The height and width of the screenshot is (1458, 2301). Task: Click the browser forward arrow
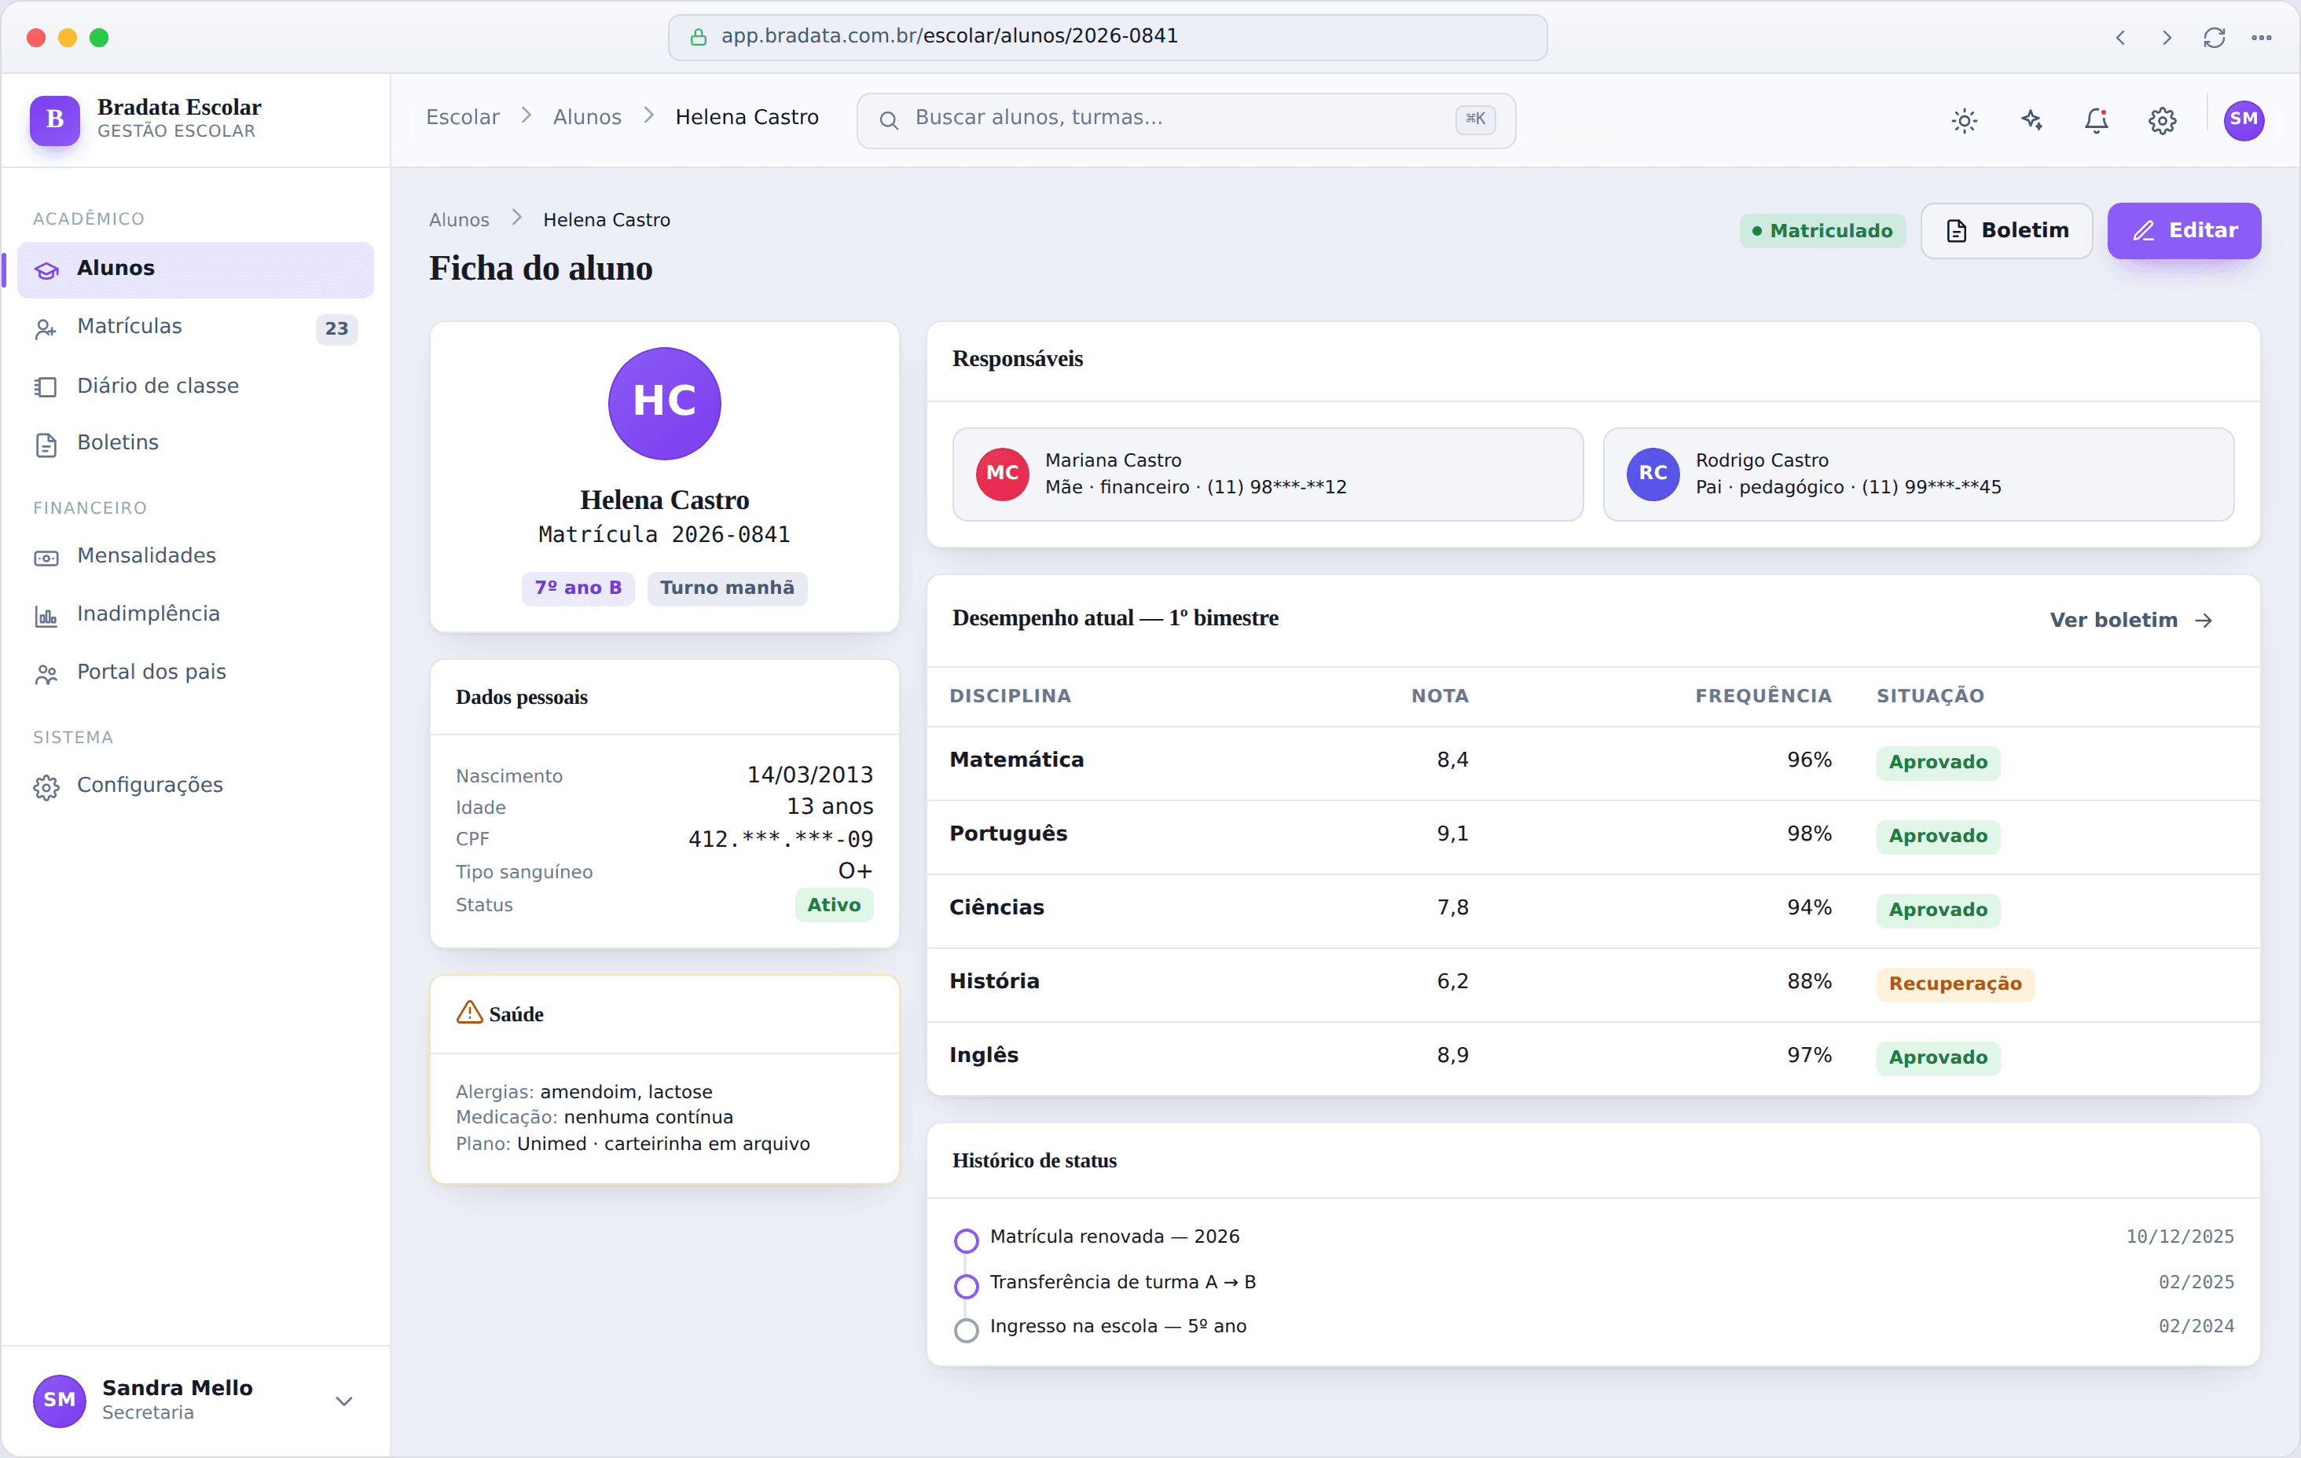click(x=2167, y=37)
